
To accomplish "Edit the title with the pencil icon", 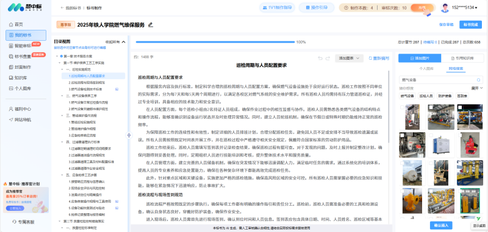I will 151,25.
